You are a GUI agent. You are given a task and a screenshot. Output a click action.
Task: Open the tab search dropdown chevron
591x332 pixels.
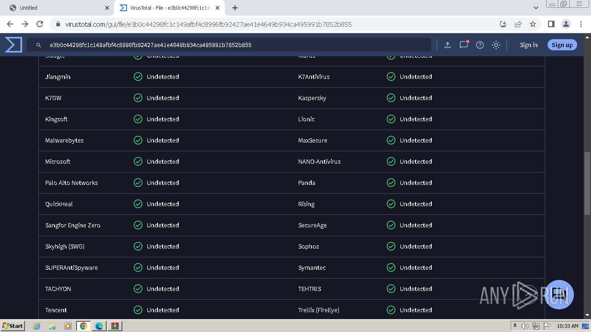click(536, 8)
